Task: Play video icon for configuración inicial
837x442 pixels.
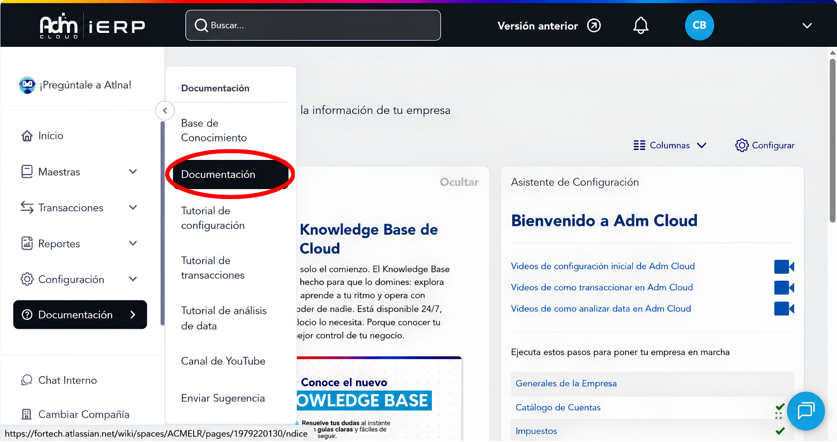Action: [784, 266]
